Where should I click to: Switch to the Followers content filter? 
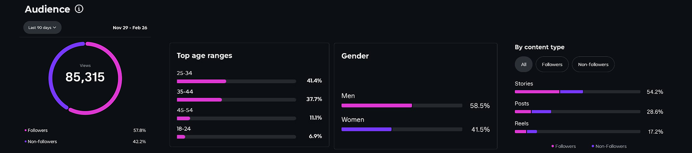coord(552,65)
